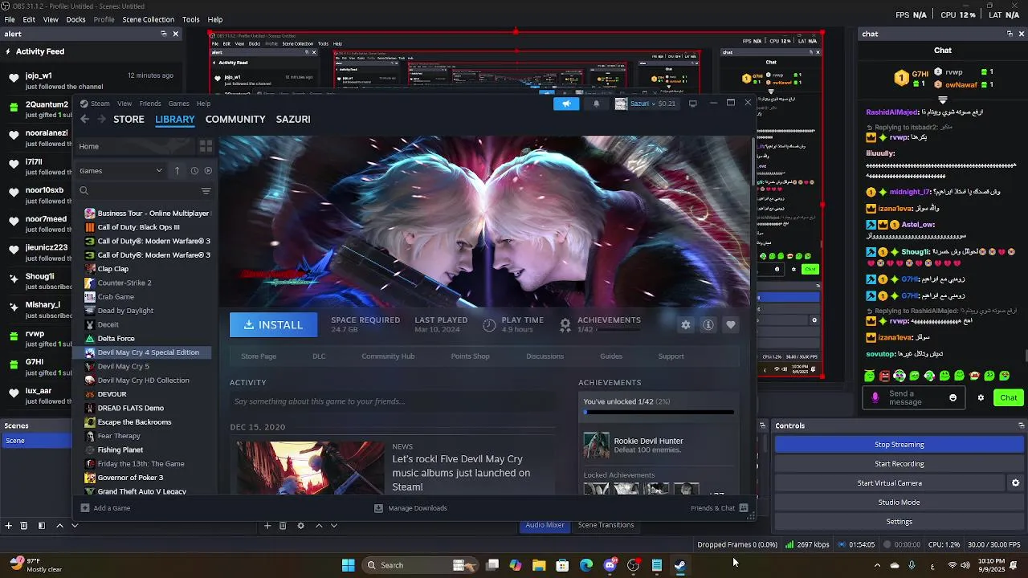The height and width of the screenshot is (578, 1028).
Task: Switch to Scene Transitions tab
Action: click(x=606, y=525)
